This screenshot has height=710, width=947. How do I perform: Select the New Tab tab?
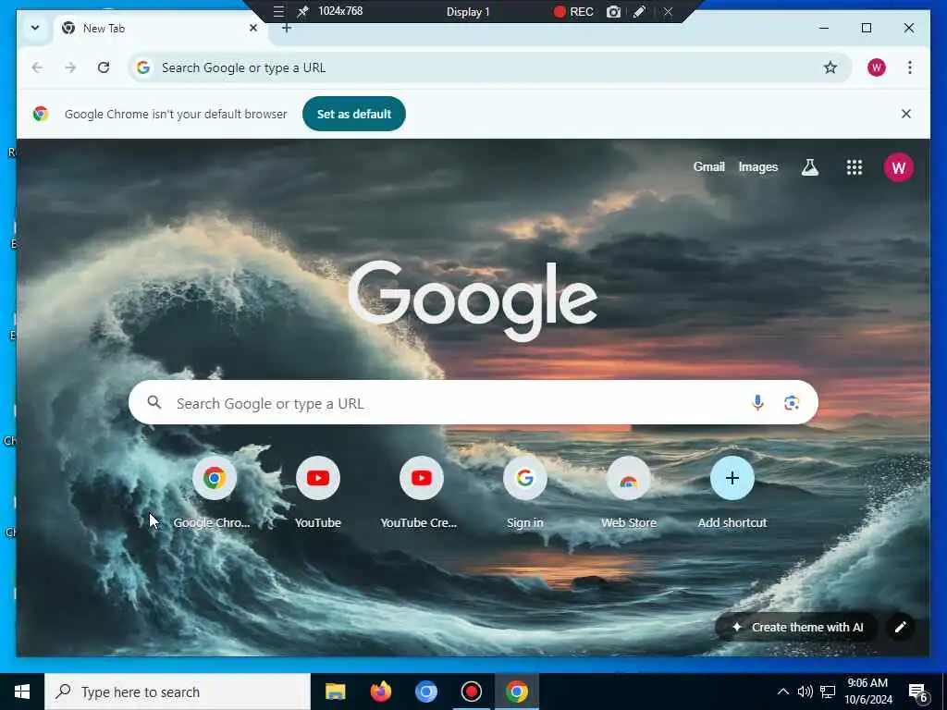coord(160,29)
